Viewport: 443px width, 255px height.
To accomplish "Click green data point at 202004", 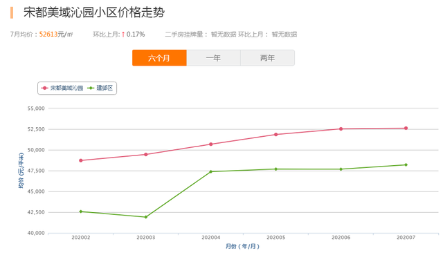I will [x=210, y=171].
